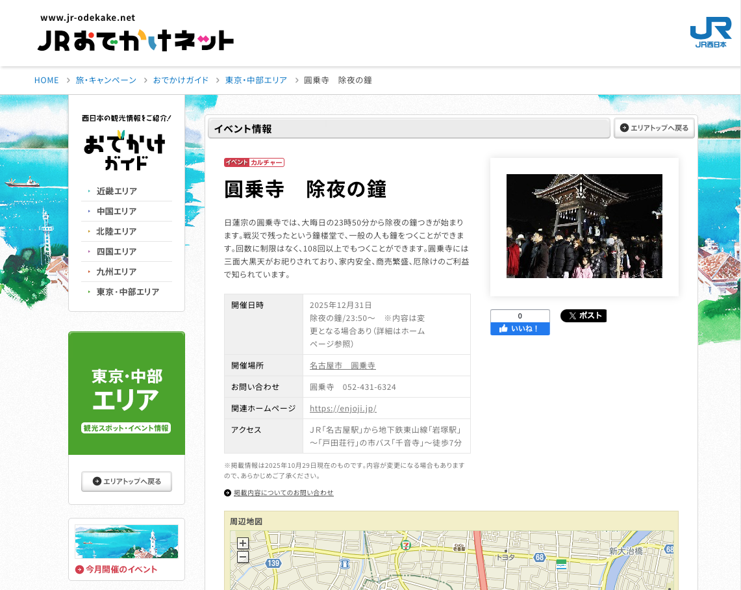Click the map zoom in plus button
Image resolution: width=741 pixels, height=590 pixels.
(x=242, y=543)
